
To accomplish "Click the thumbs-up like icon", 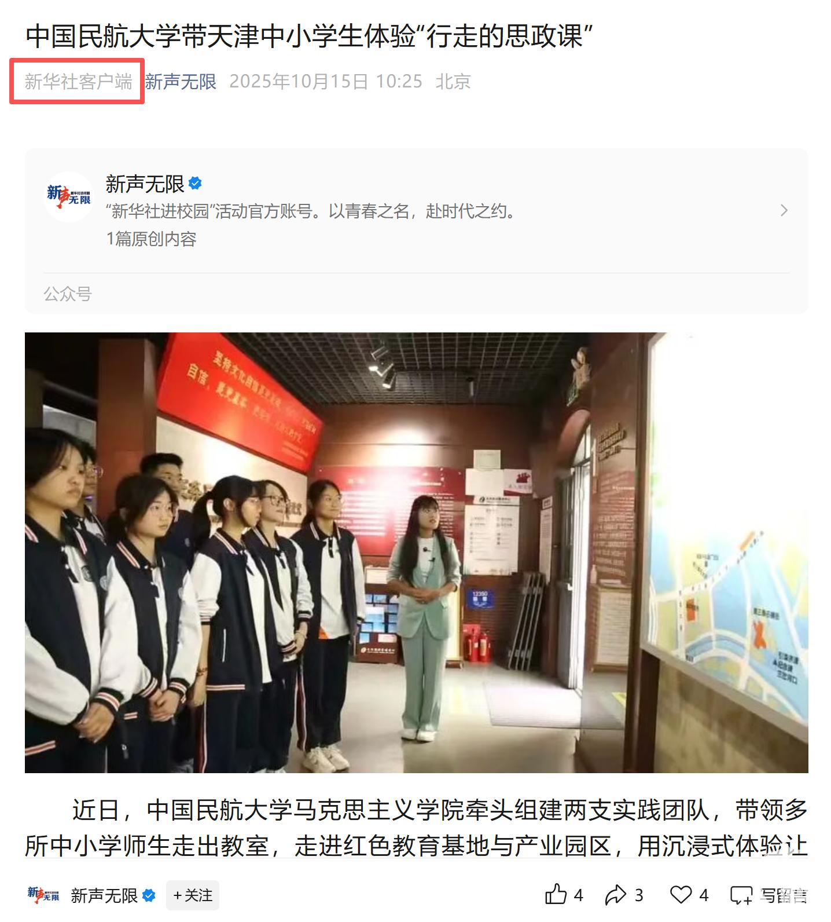I will click(556, 895).
